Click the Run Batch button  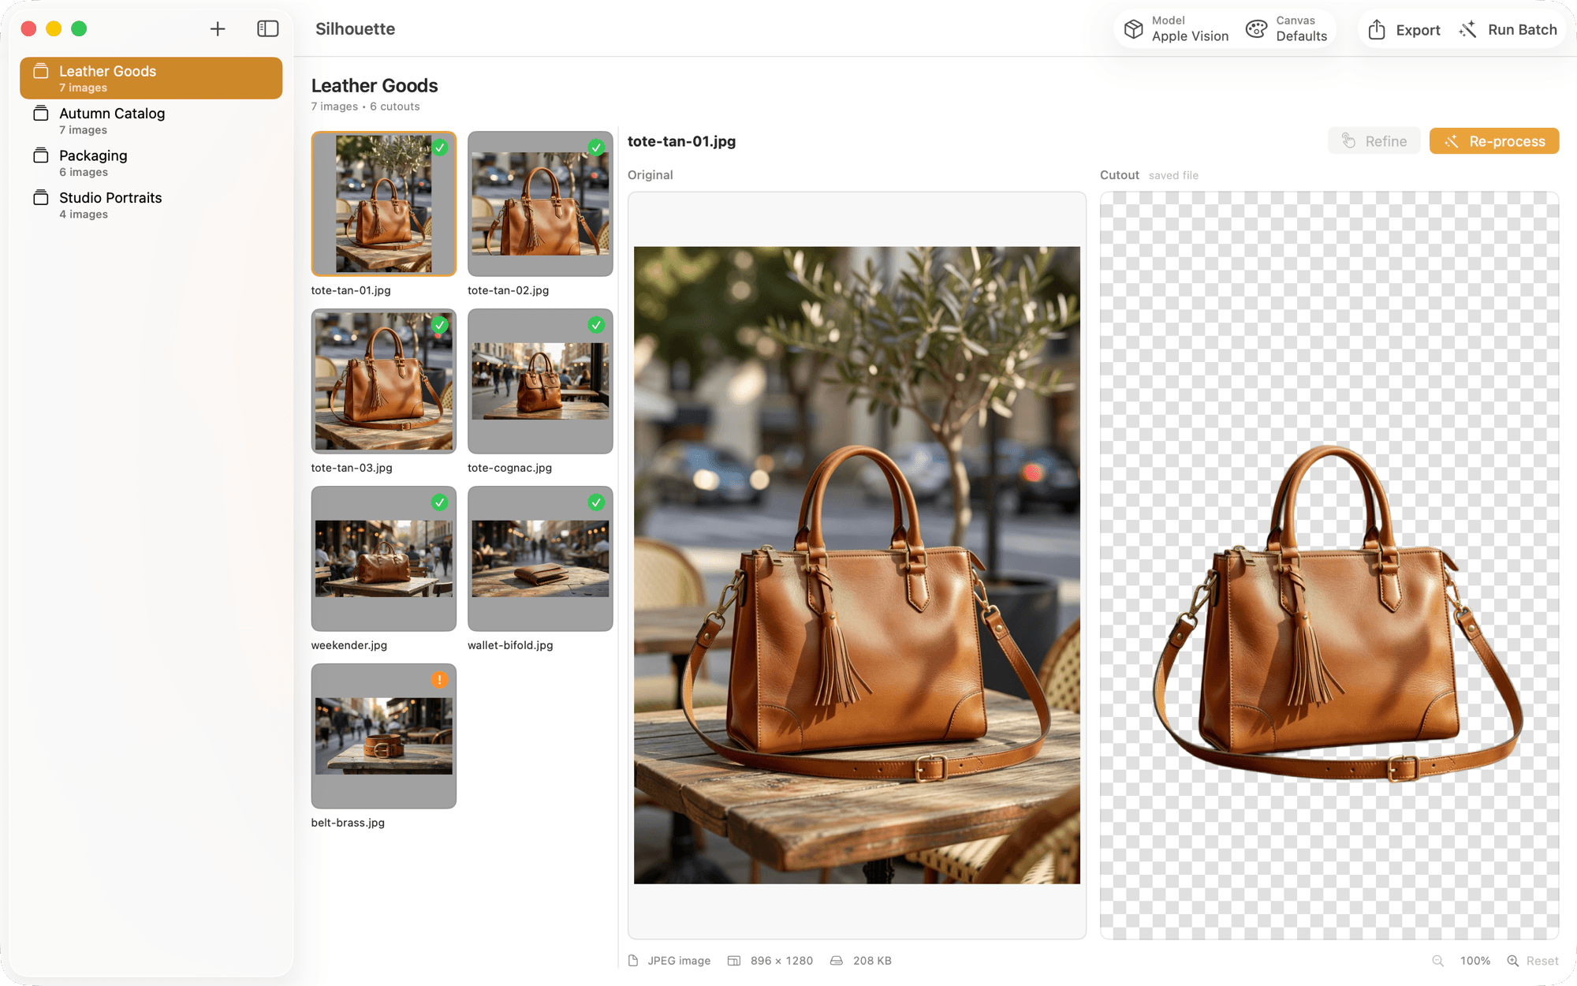1508,30
